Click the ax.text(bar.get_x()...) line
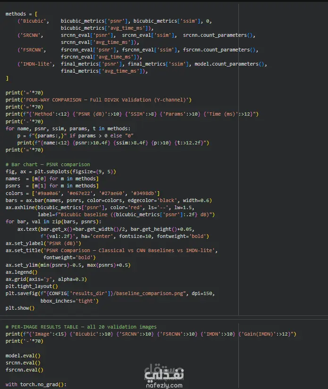328x389 pixels. click(x=106, y=229)
